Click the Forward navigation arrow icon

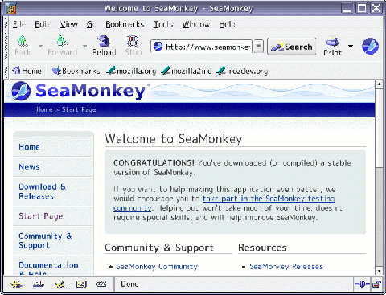tap(62, 41)
